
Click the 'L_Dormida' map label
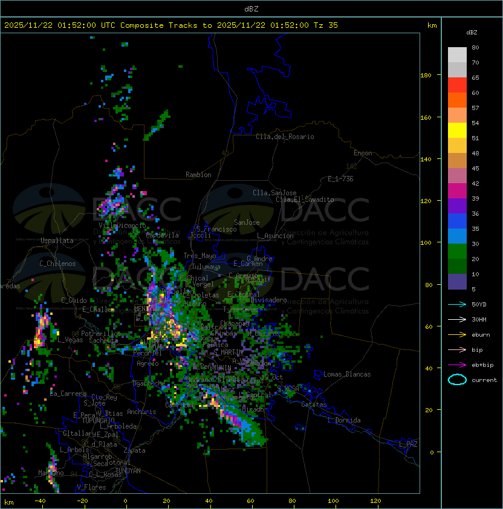pyautogui.click(x=344, y=420)
